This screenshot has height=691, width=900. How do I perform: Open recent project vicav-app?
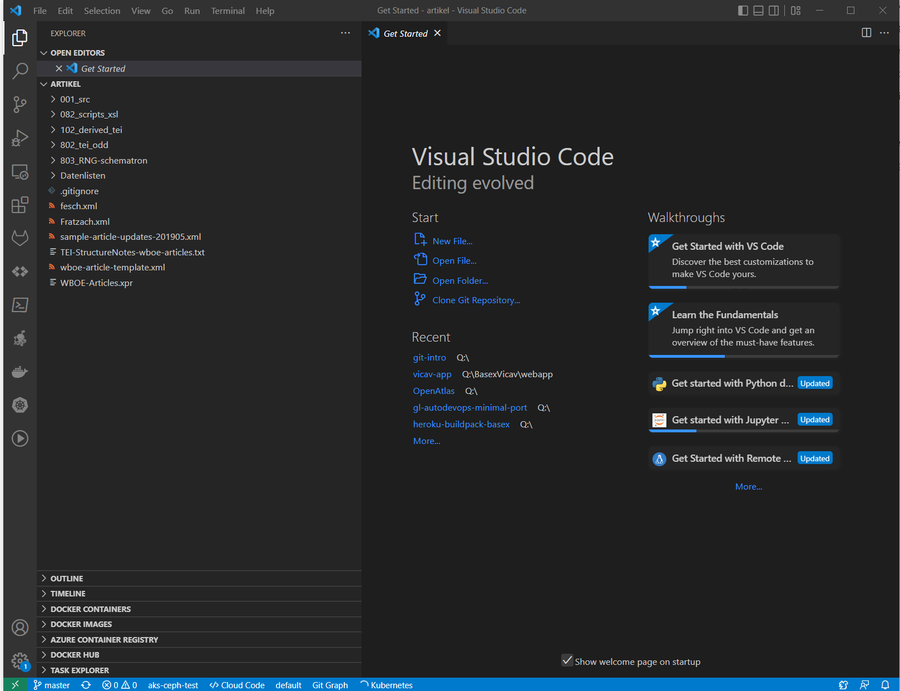tap(432, 374)
